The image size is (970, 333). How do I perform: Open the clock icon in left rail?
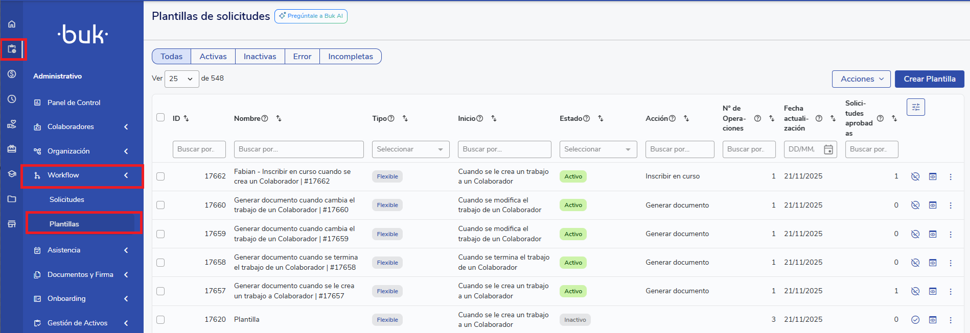point(12,99)
